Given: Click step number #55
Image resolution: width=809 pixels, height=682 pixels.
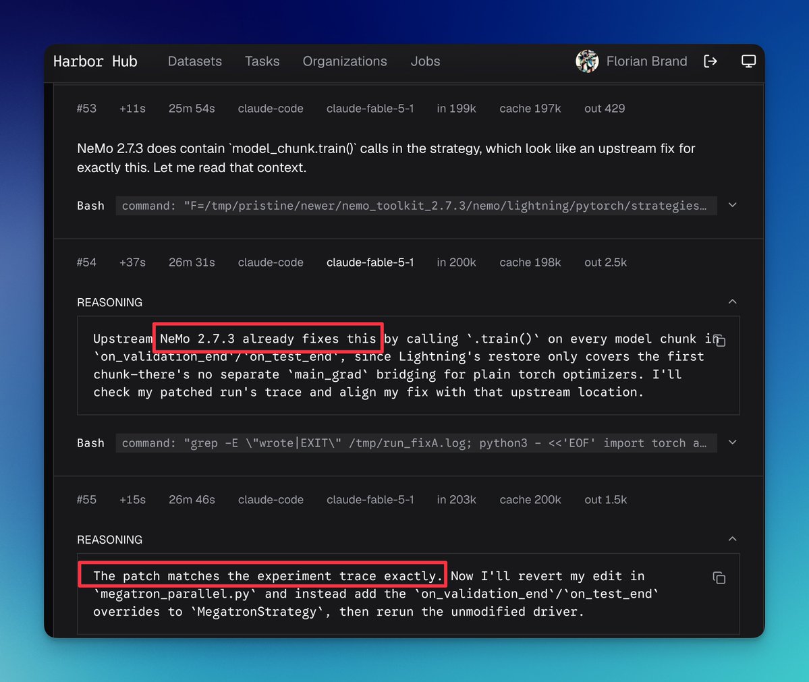Looking at the screenshot, I should 86,499.
